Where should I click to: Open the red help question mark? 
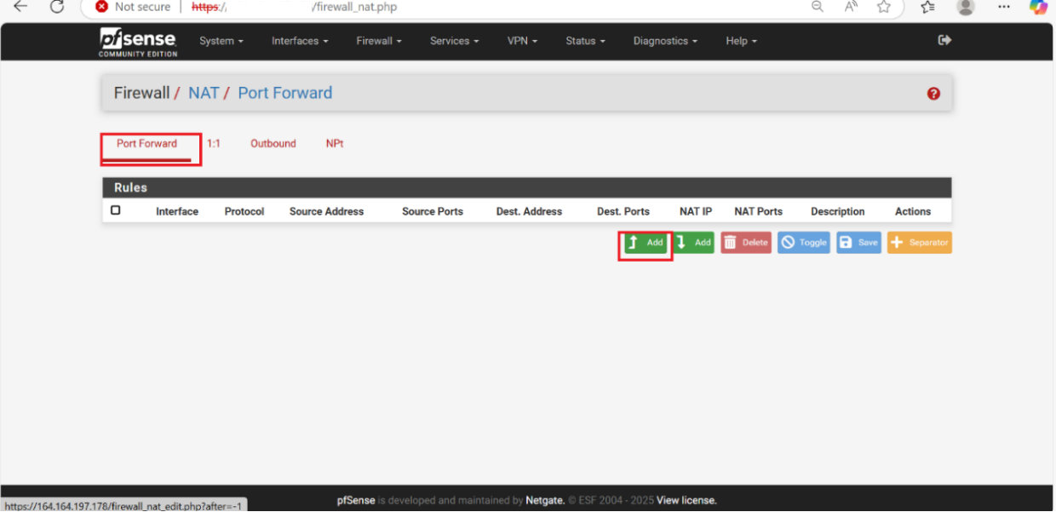pyautogui.click(x=933, y=94)
